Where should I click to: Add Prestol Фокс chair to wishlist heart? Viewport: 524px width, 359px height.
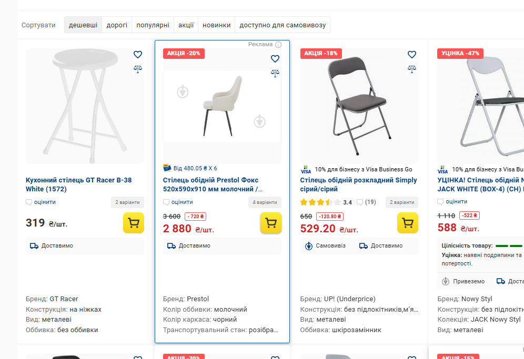(x=275, y=59)
